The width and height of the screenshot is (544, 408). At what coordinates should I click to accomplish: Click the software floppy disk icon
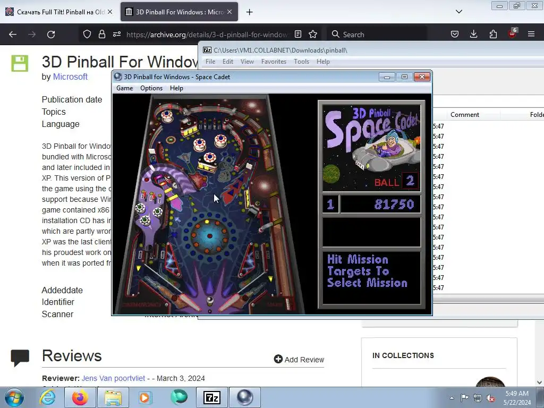20,63
